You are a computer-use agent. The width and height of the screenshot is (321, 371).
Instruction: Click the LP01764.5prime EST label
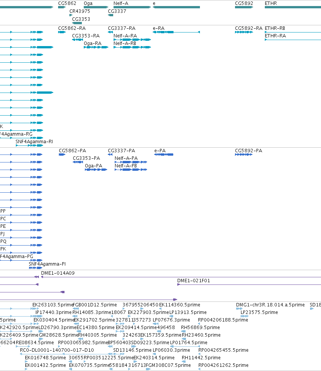(189, 343)
